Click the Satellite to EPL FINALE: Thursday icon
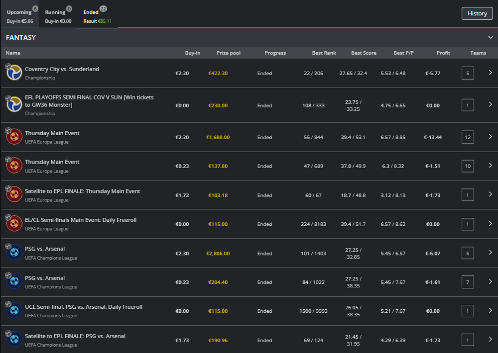Screen dimensions: 498x353 pos(14,194)
